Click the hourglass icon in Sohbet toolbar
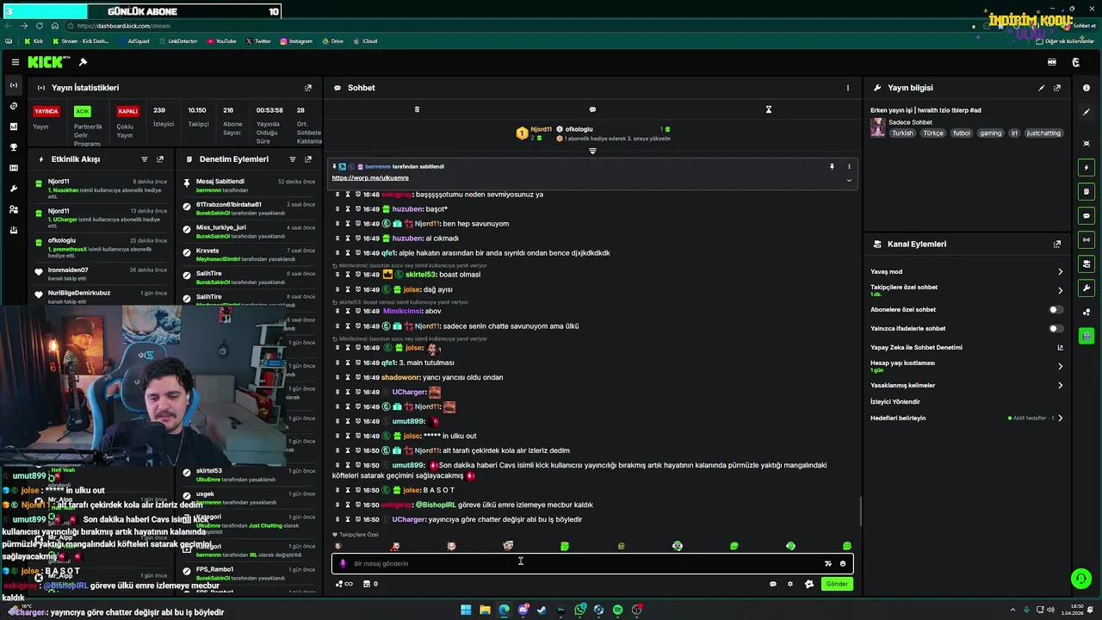This screenshot has height=620, width=1102. point(769,109)
